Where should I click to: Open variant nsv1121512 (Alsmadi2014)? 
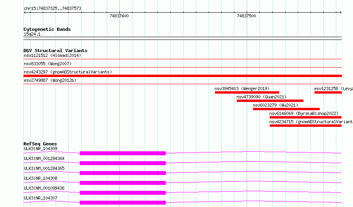pyautogui.click(x=52, y=55)
